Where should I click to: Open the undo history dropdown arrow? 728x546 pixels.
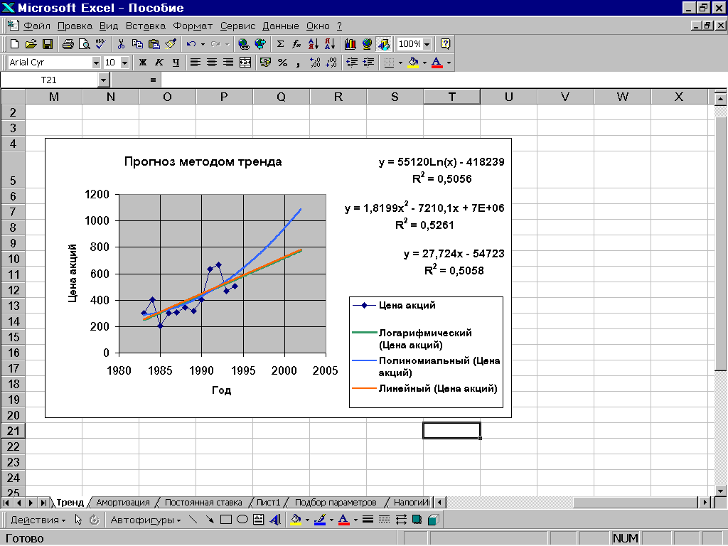203,44
